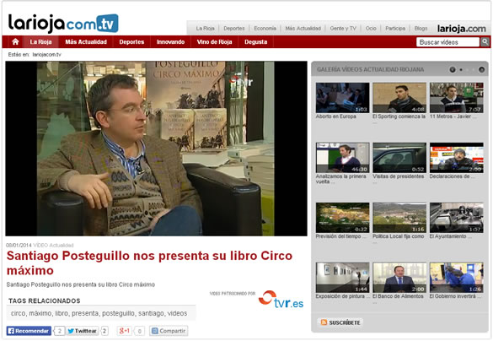Open Deportes in red navbar

(131, 42)
